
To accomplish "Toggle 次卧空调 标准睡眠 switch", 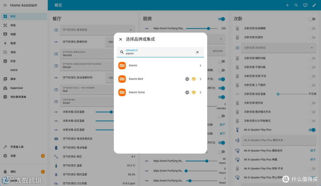I will [312, 28].
